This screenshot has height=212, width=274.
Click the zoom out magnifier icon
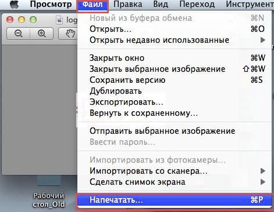[x=19, y=34]
